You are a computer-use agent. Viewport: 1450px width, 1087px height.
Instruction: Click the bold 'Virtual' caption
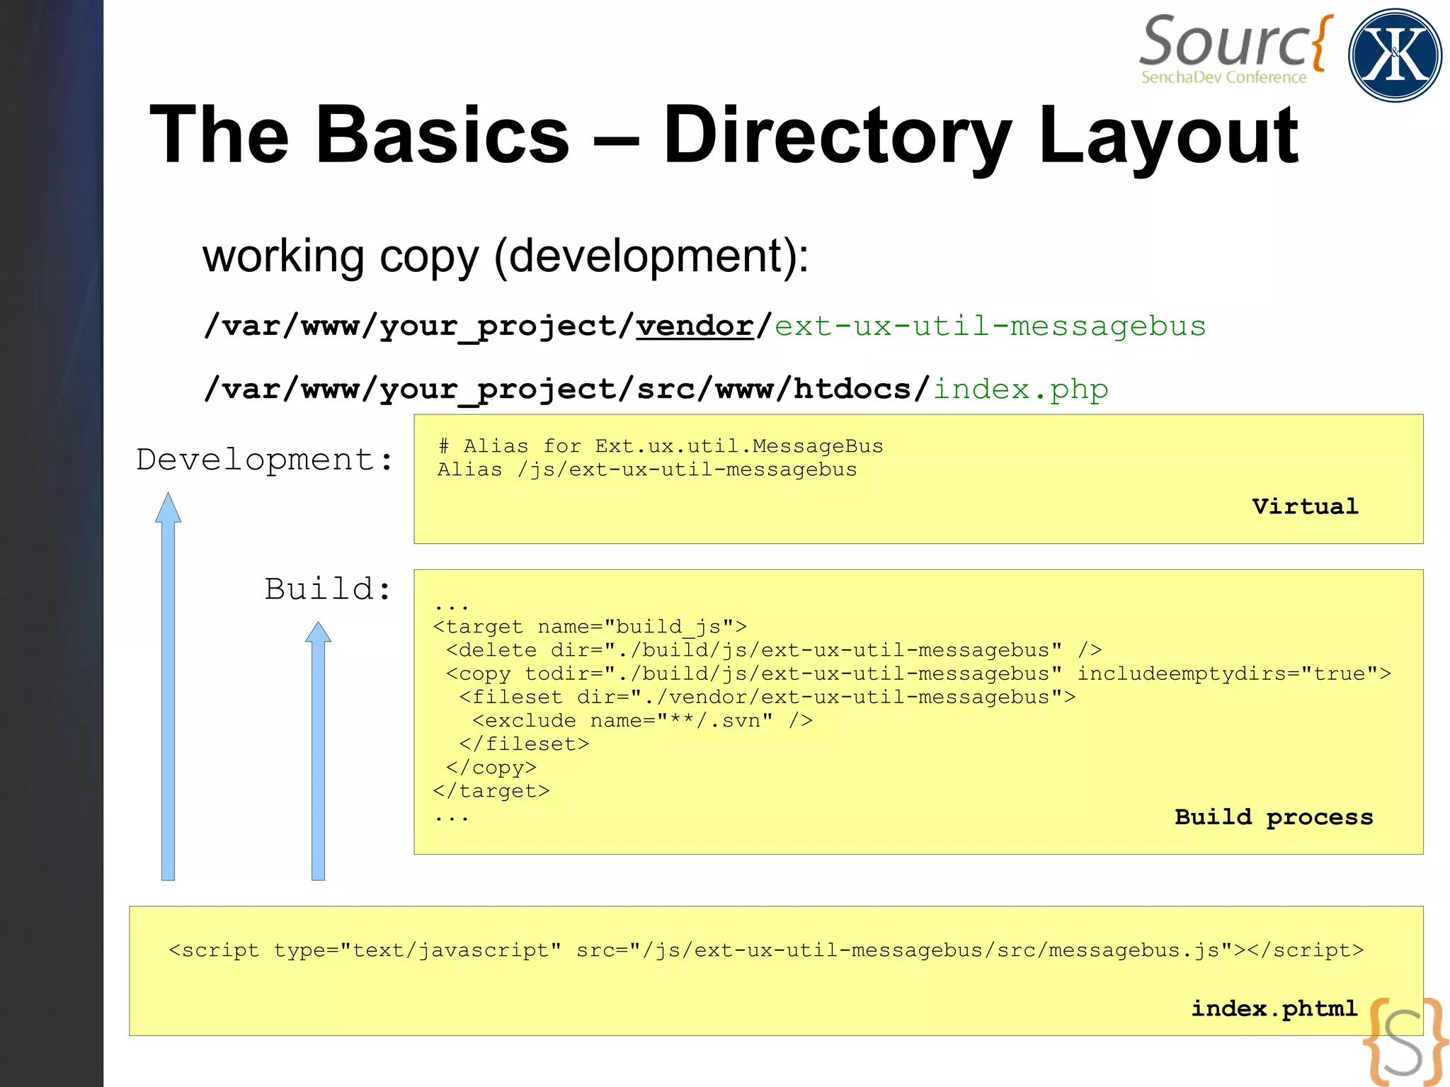[1304, 506]
